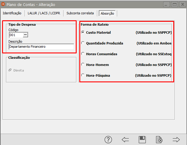Viewport: 187px width, 145px height.
Task: Click the orange app icon in title bar
Action: coord(4,4)
